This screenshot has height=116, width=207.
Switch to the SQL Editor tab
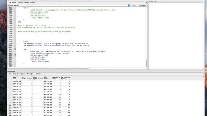pyautogui.click(x=12, y=3)
